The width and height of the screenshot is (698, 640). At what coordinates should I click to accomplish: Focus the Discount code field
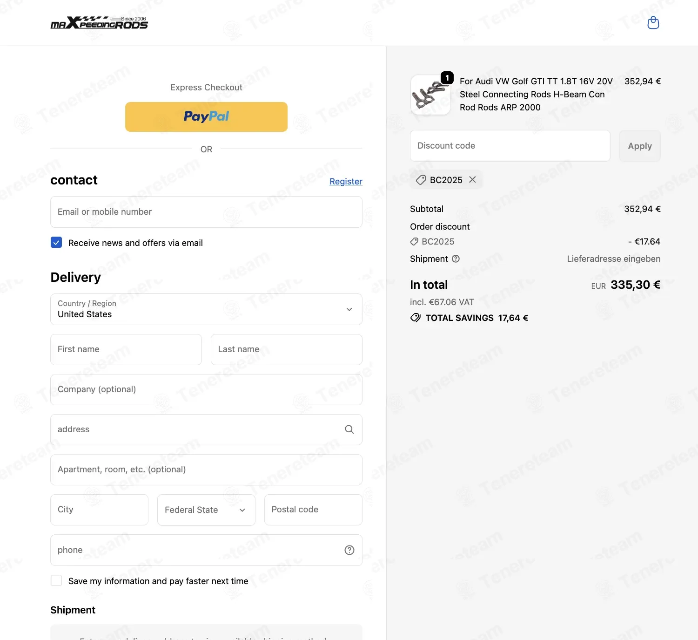[510, 146]
